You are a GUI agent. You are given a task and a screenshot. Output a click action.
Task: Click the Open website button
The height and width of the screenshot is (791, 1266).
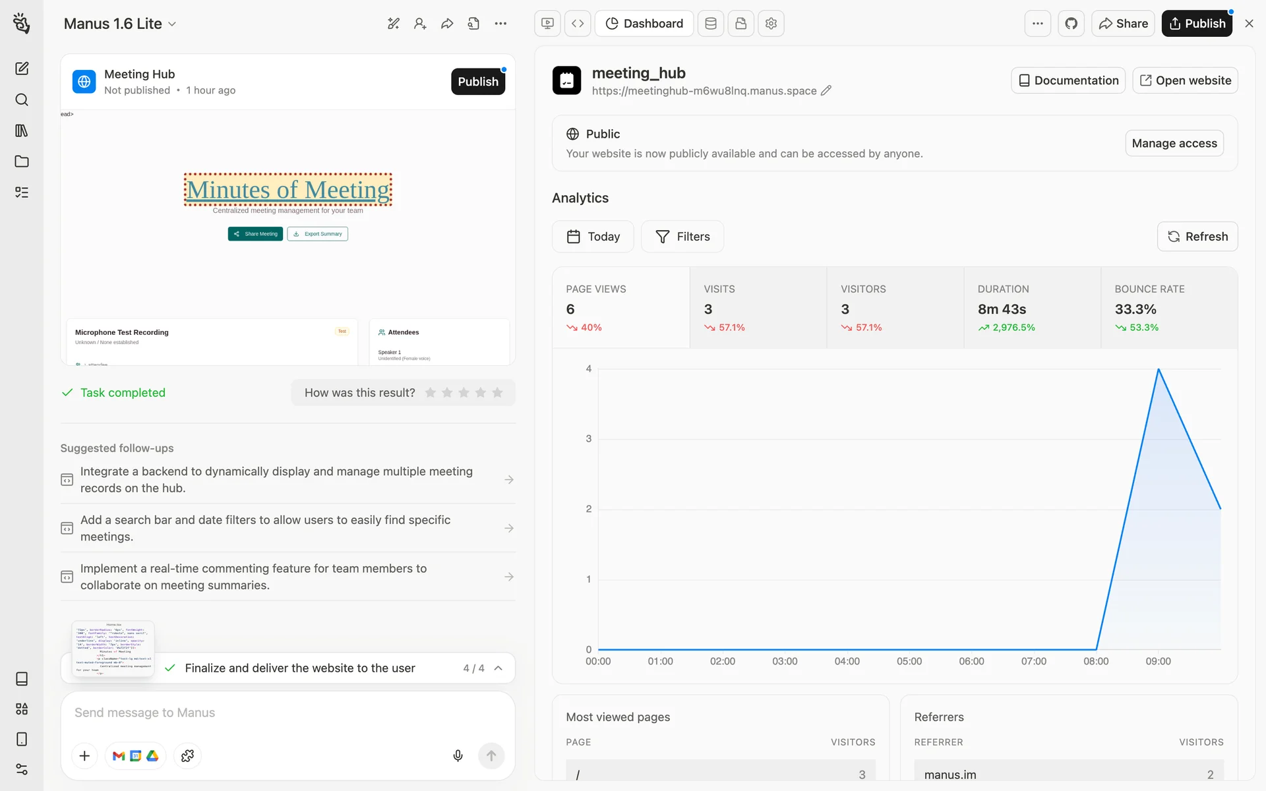tap(1185, 80)
